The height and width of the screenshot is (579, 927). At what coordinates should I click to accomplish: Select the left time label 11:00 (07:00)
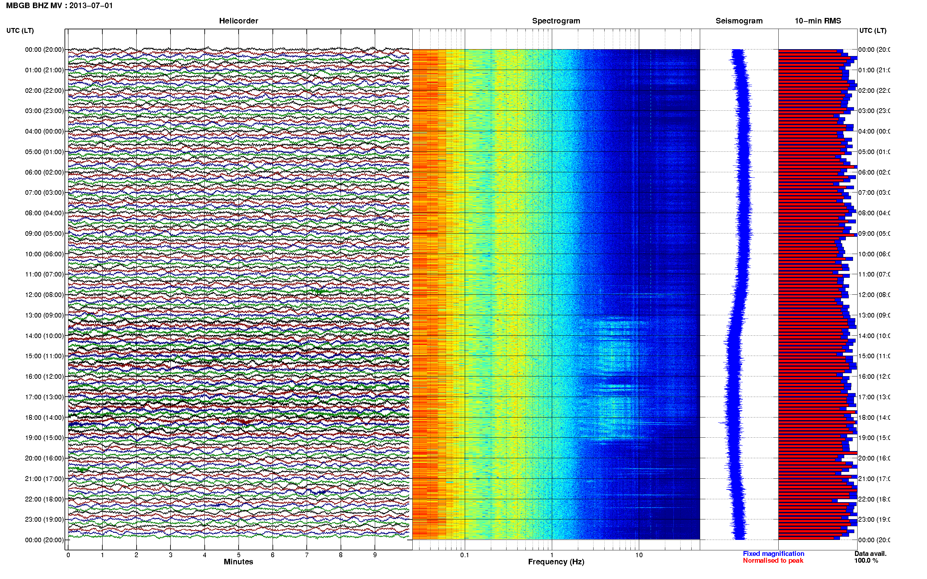(x=44, y=274)
